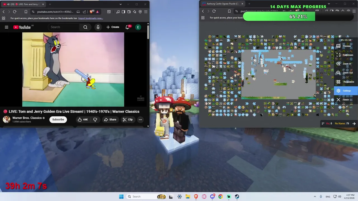
Task: Open Warner Bros. Classics channel name
Action: point(27,118)
